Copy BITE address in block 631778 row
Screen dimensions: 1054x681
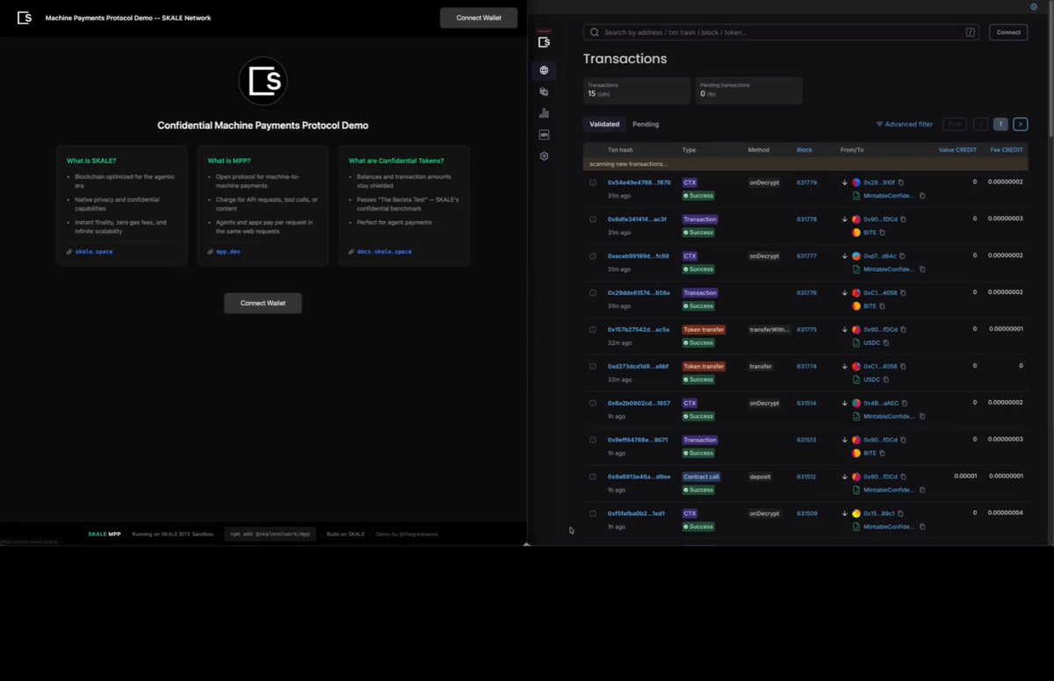882,233
